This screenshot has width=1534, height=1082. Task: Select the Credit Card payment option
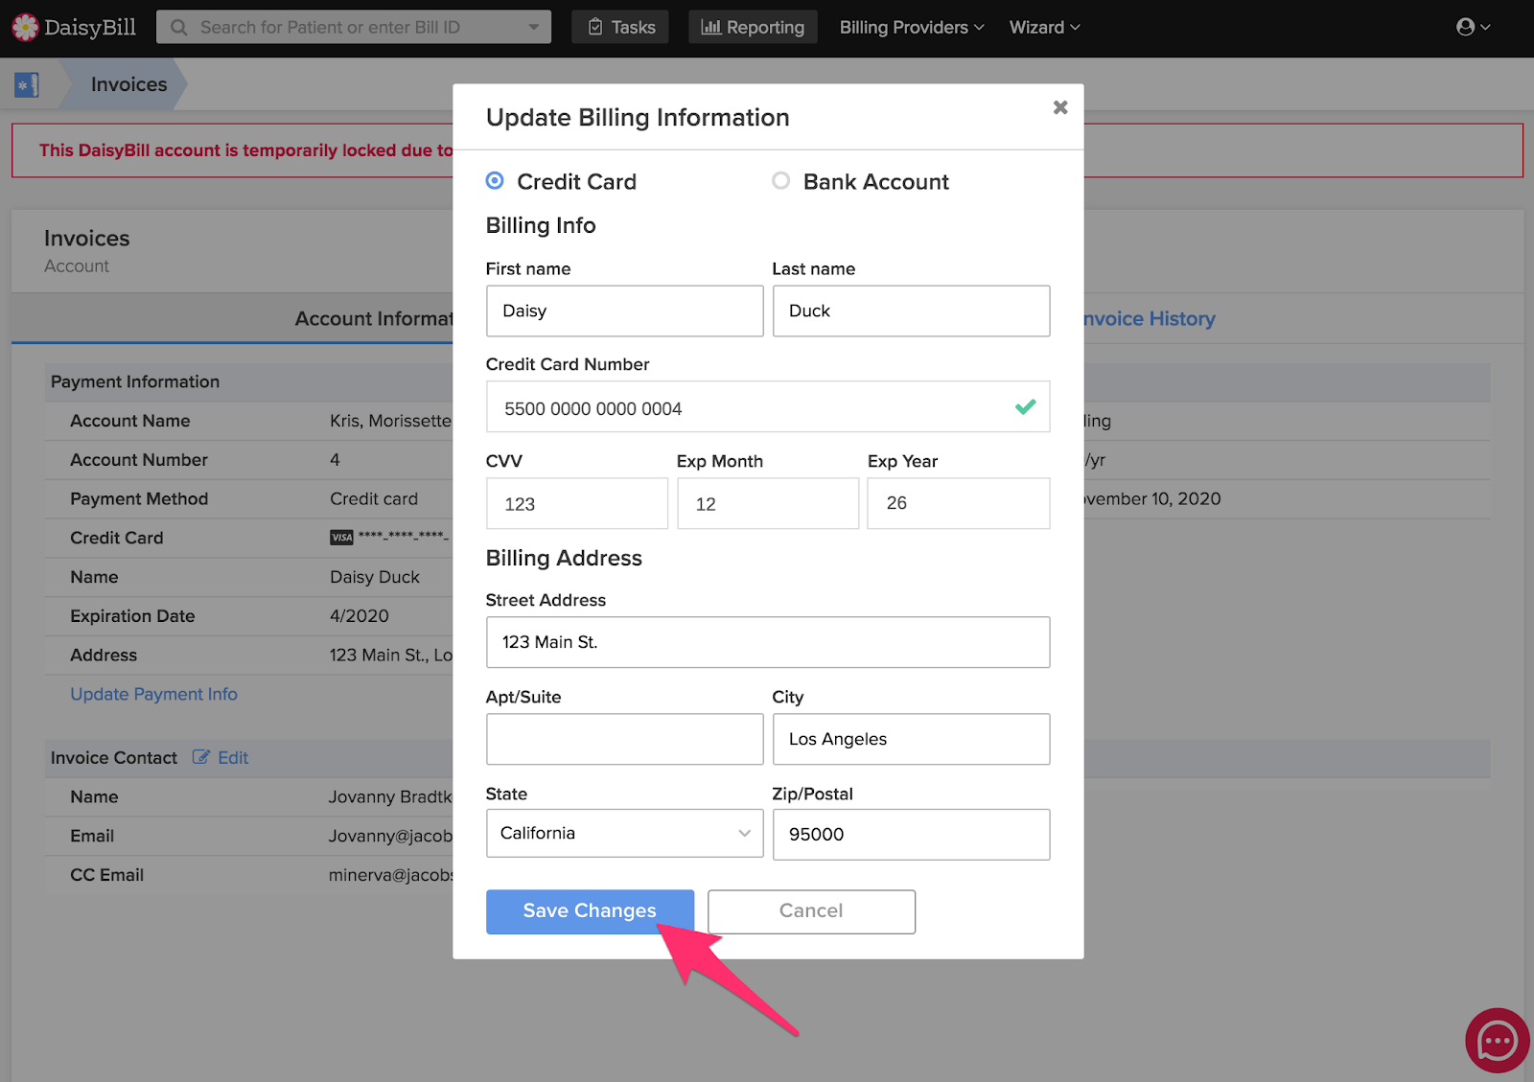click(495, 181)
